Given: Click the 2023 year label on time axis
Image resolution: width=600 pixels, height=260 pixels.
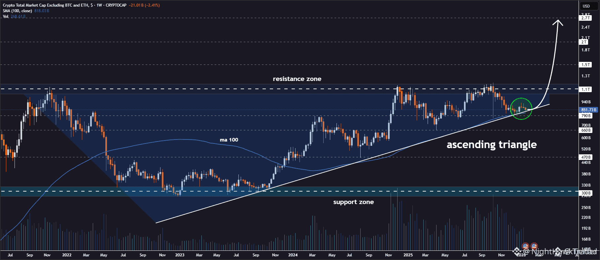Looking at the screenshot, I should (x=180, y=255).
